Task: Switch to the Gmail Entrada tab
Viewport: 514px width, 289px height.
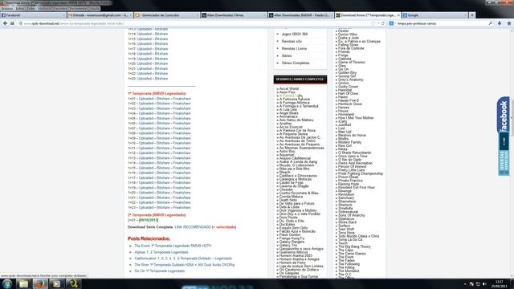Action: [100, 15]
